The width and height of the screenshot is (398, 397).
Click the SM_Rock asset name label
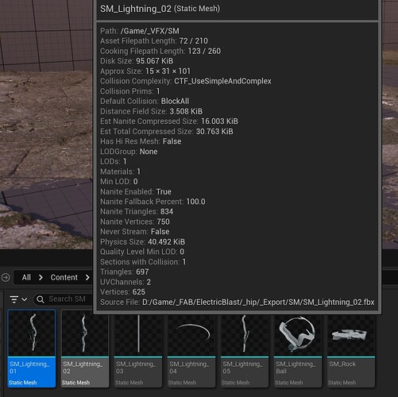342,364
